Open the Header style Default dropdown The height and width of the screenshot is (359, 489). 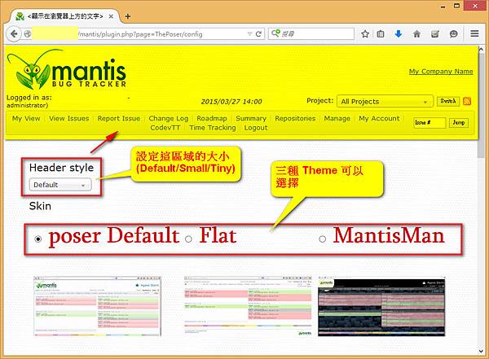pos(60,185)
